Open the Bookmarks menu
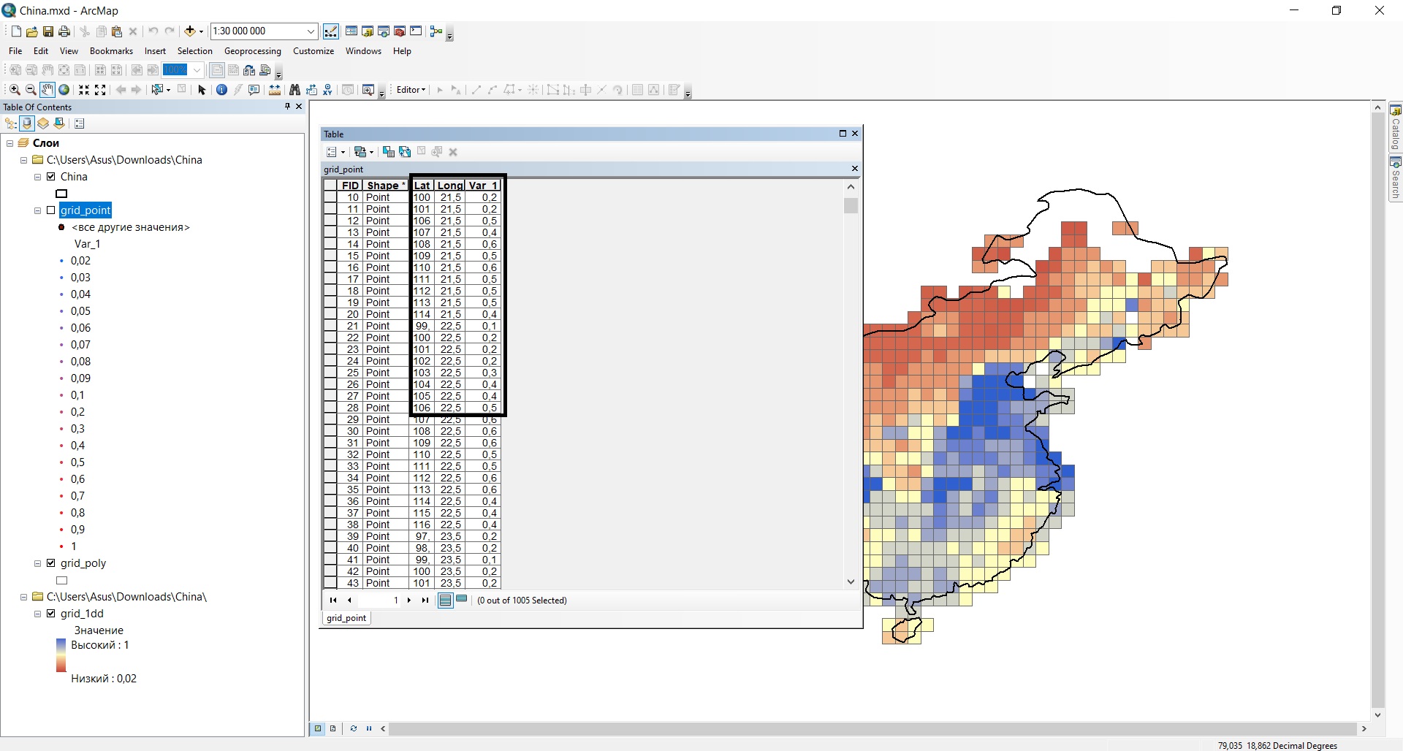The height and width of the screenshot is (751, 1403). coord(111,51)
